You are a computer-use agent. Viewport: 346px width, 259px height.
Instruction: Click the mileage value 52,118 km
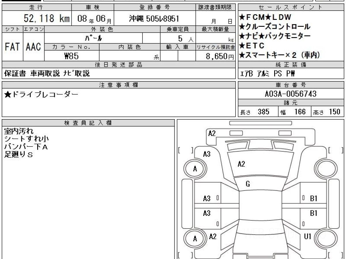pos(46,19)
